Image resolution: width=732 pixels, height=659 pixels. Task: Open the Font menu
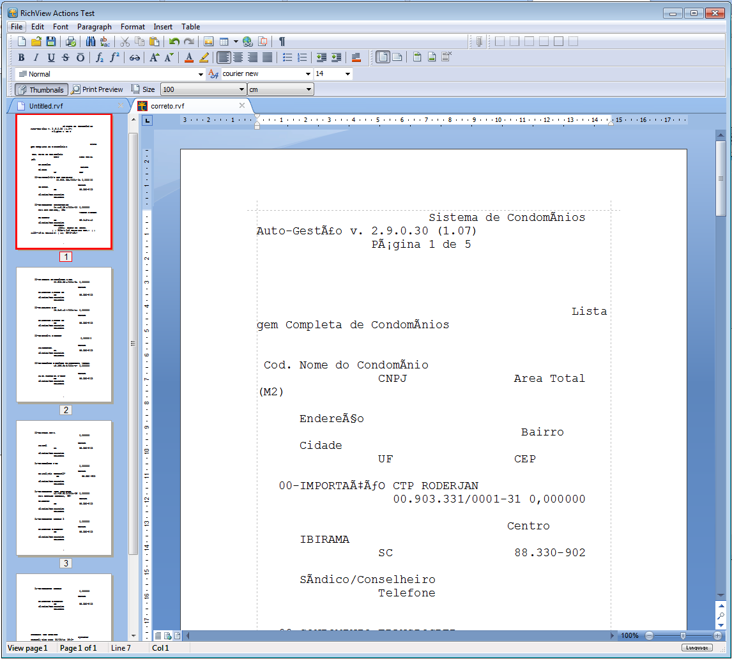[61, 27]
